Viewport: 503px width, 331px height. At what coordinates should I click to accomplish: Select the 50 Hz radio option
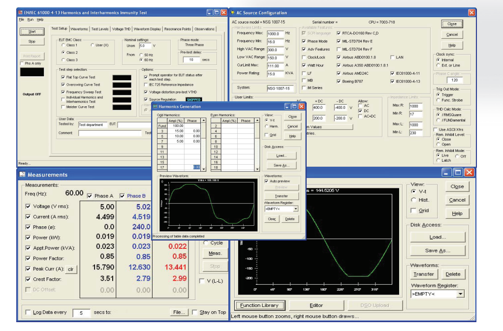pyautogui.click(x=141, y=55)
